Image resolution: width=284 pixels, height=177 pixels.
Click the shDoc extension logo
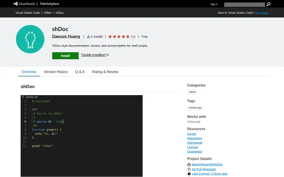[x=30, y=39]
